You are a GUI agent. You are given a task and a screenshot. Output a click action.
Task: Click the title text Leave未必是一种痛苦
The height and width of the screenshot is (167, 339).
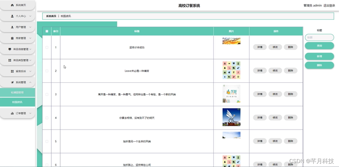[137, 71]
